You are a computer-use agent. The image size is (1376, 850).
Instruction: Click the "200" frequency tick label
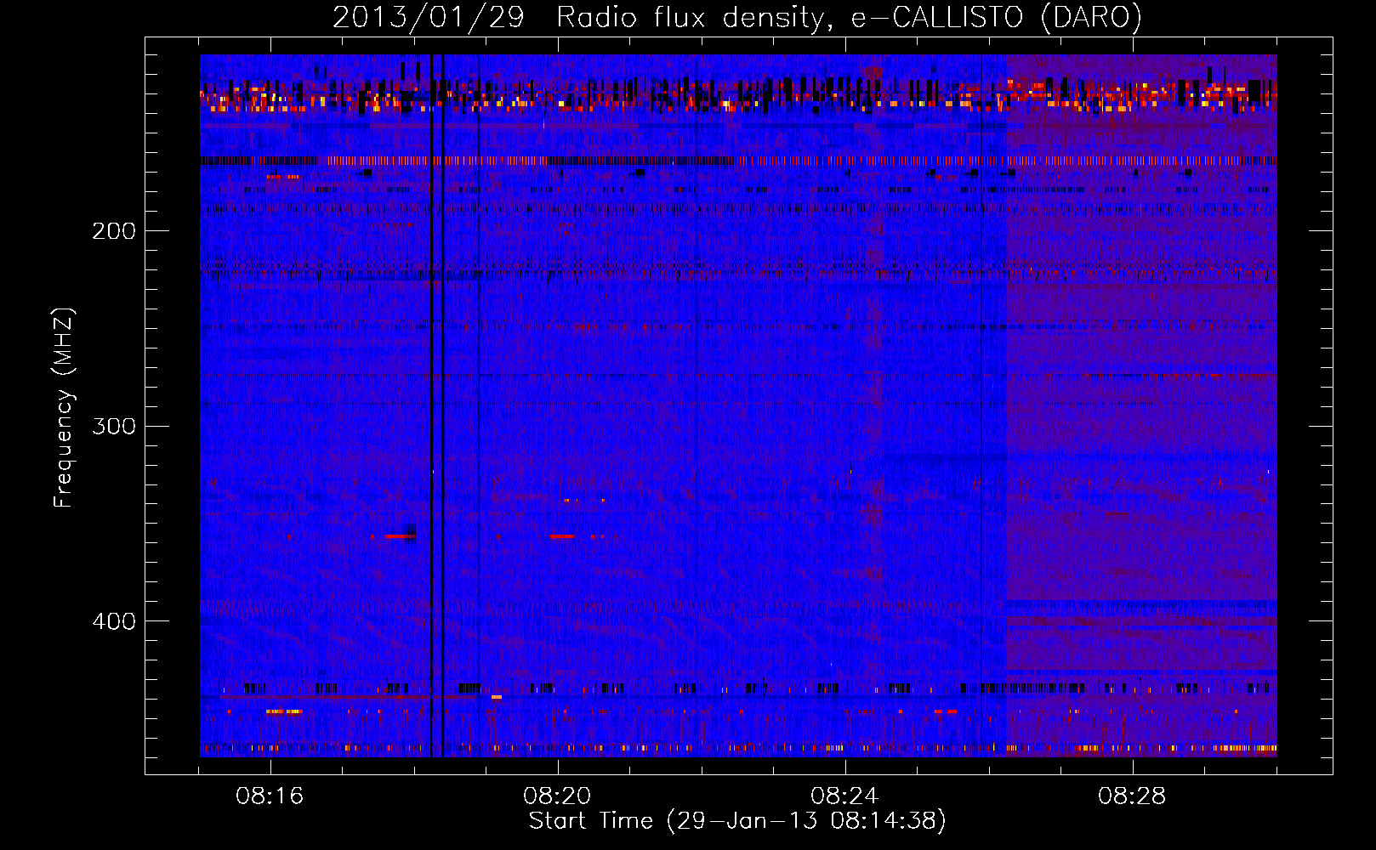pos(114,231)
